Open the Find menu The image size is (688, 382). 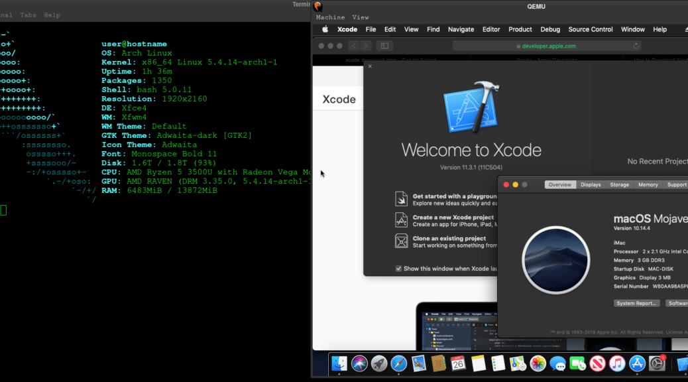[x=433, y=29]
